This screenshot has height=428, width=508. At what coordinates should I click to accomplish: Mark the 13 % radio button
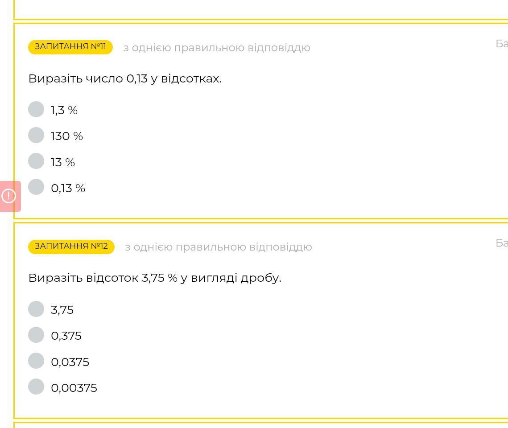pyautogui.click(x=36, y=161)
